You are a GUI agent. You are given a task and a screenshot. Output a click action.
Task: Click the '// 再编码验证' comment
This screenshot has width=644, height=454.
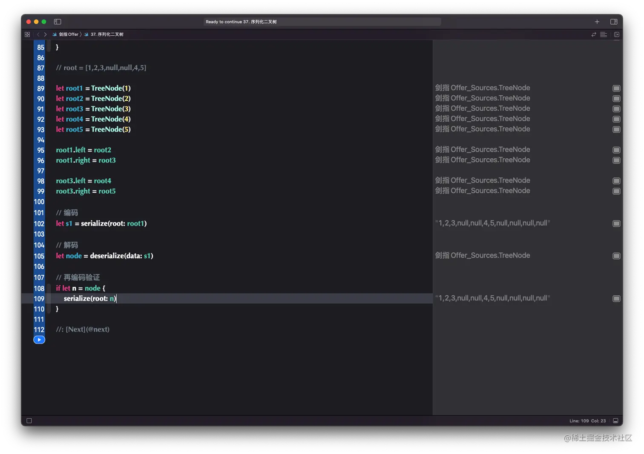[78, 277]
